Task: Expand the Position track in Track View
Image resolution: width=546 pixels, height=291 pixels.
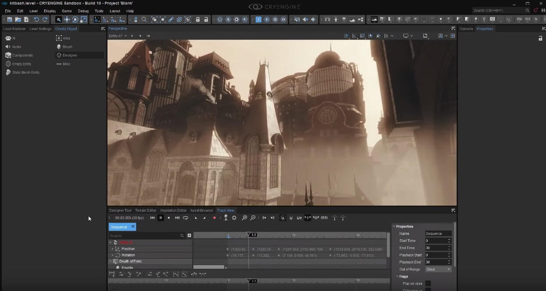Action: tap(113, 248)
